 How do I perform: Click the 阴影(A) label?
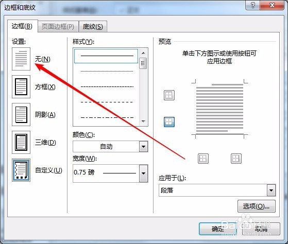click(45, 115)
